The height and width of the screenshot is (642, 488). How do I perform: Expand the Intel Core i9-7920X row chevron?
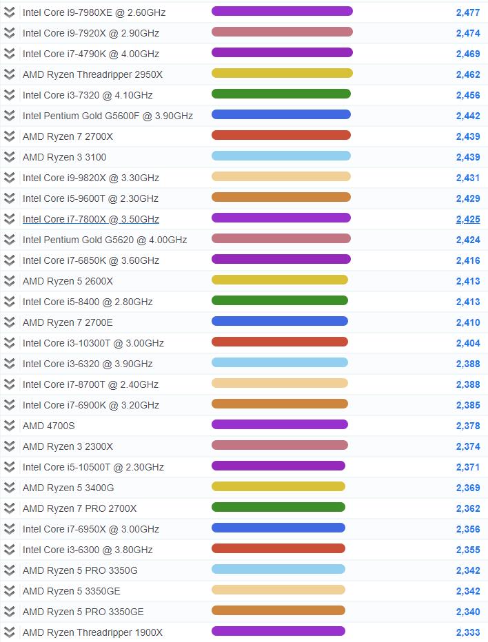click(10, 33)
